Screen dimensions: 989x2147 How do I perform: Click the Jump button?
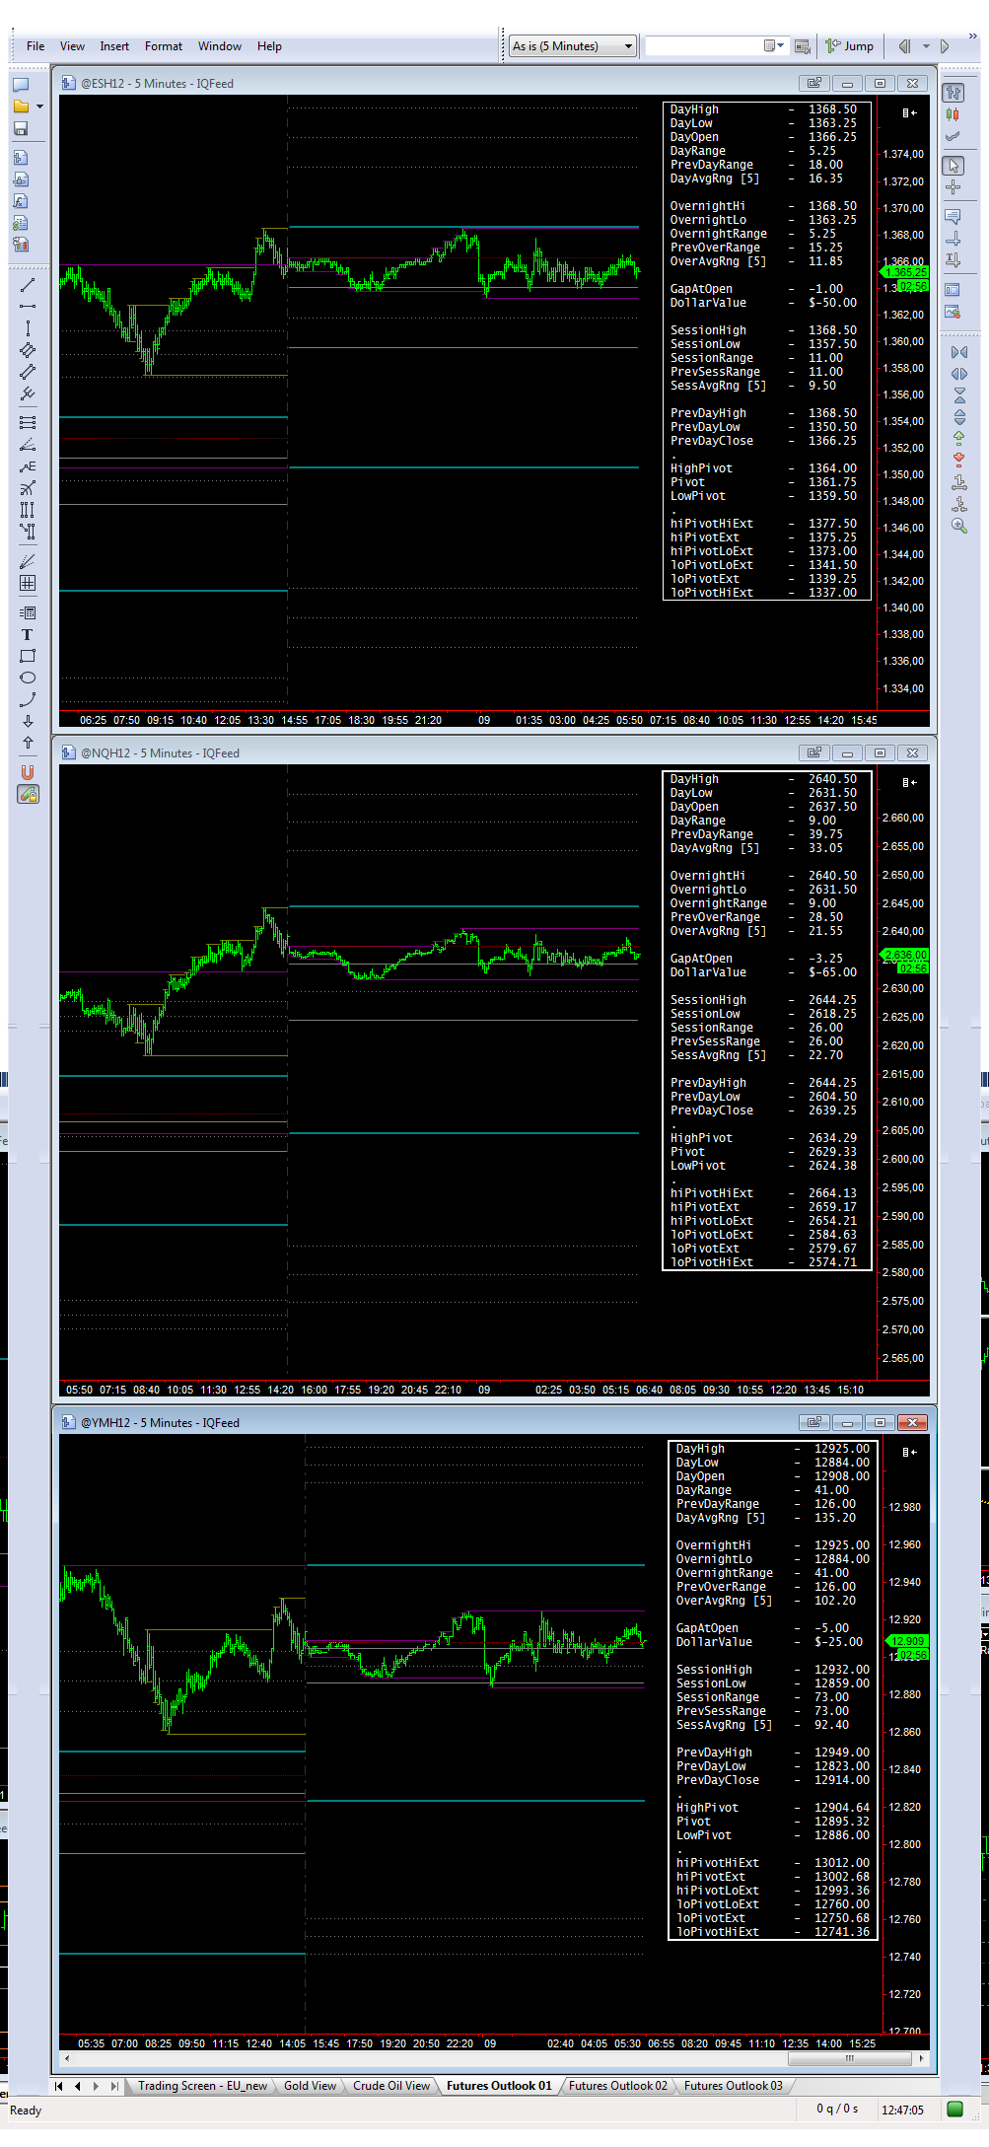tap(850, 46)
